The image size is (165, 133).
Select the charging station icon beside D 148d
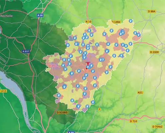(x=131, y=21)
